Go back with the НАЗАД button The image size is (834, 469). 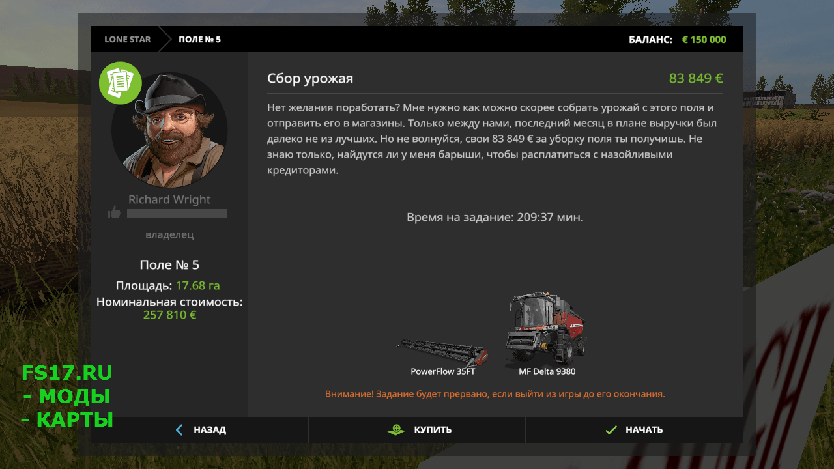(x=200, y=430)
